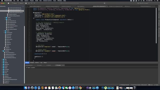Expand the Views folder
This screenshot has width=160, height=90.
pos(2,73)
